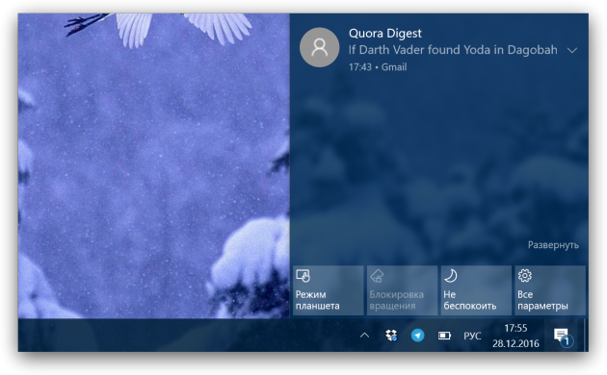Click the Quora Digest sender avatar
The width and height of the screenshot is (607, 375).
coord(319,47)
